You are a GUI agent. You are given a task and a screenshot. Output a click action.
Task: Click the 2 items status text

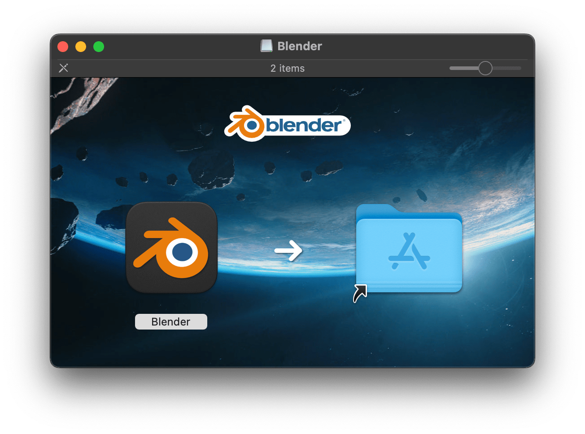tap(287, 68)
